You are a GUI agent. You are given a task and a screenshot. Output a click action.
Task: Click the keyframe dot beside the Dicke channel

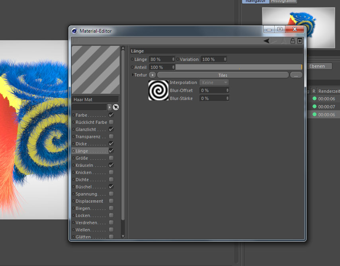click(x=74, y=144)
